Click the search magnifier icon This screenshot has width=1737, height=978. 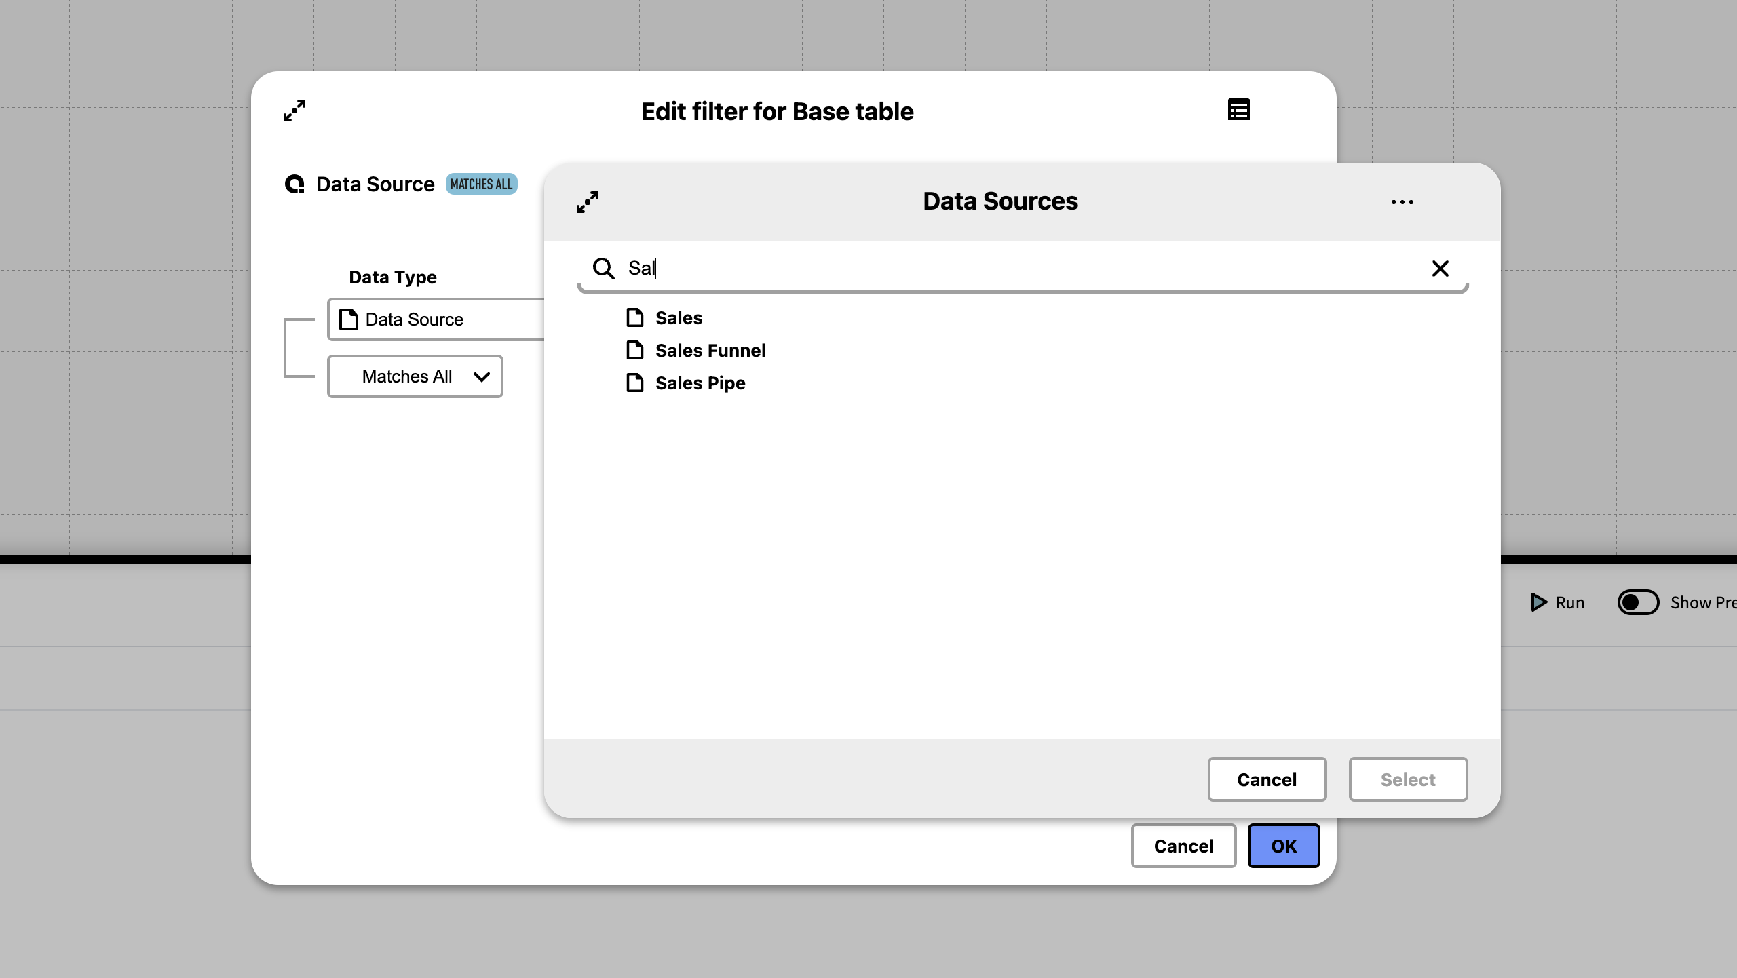(603, 269)
